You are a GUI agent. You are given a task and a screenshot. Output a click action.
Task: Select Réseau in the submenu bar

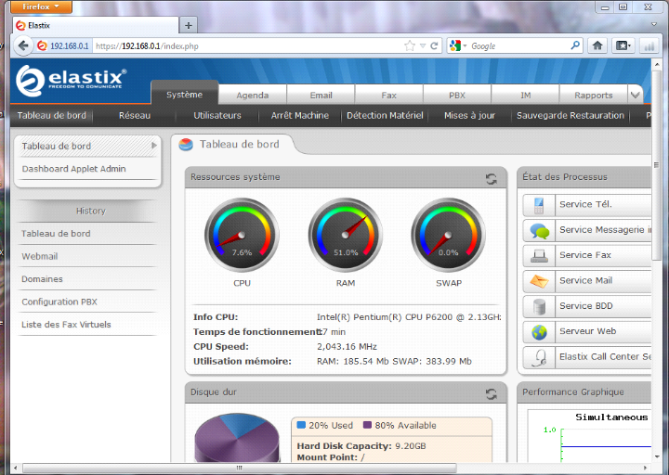coord(134,116)
